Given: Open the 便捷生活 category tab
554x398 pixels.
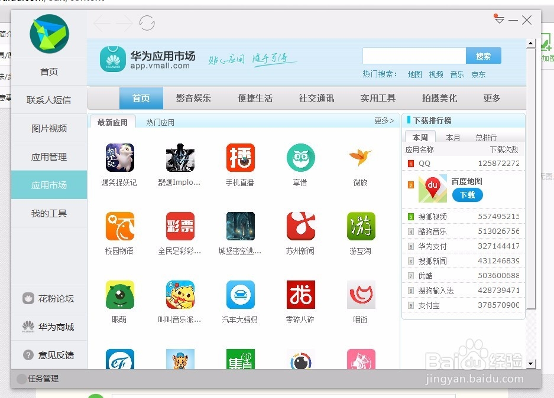Looking at the screenshot, I should tap(255, 98).
